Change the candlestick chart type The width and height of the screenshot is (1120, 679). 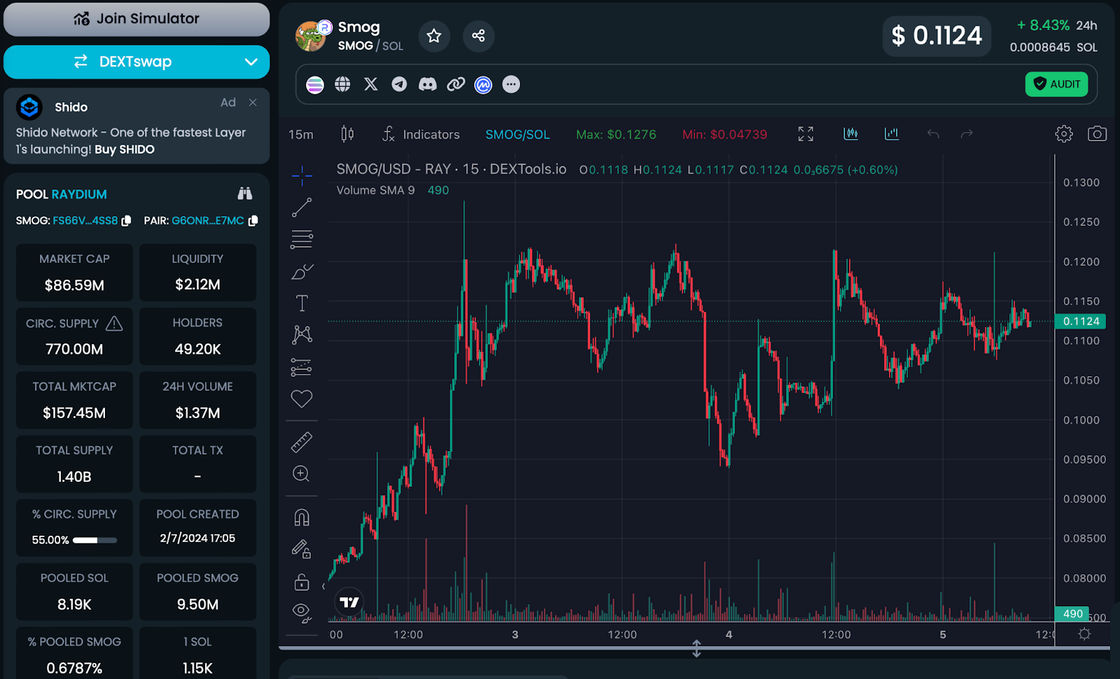pos(347,134)
